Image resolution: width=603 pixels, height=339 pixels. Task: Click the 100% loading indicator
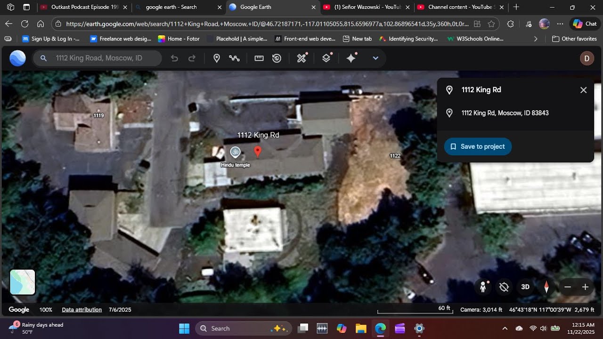[x=46, y=310]
